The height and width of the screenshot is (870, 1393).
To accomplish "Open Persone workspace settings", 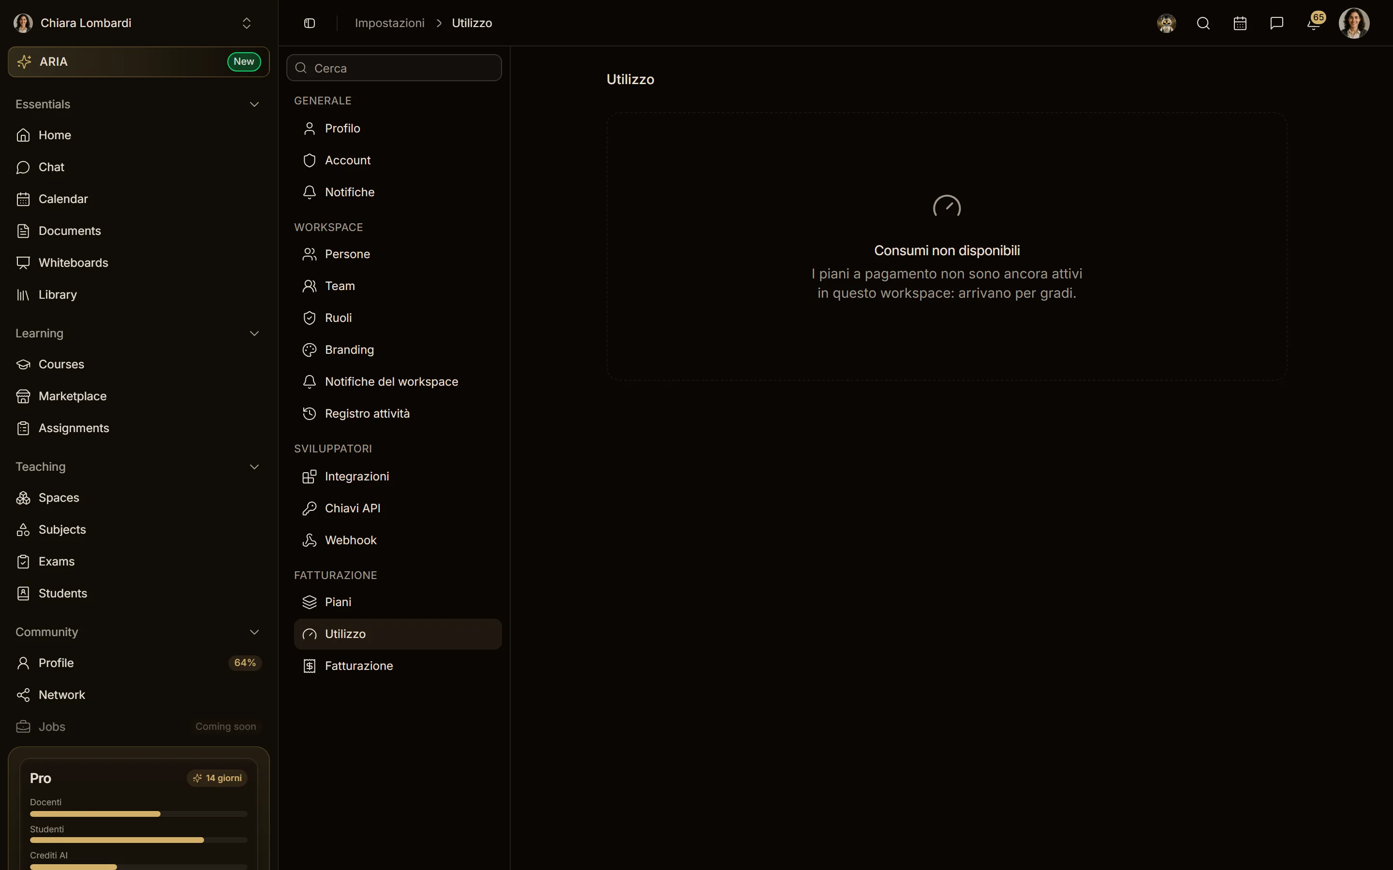I will pyautogui.click(x=398, y=254).
